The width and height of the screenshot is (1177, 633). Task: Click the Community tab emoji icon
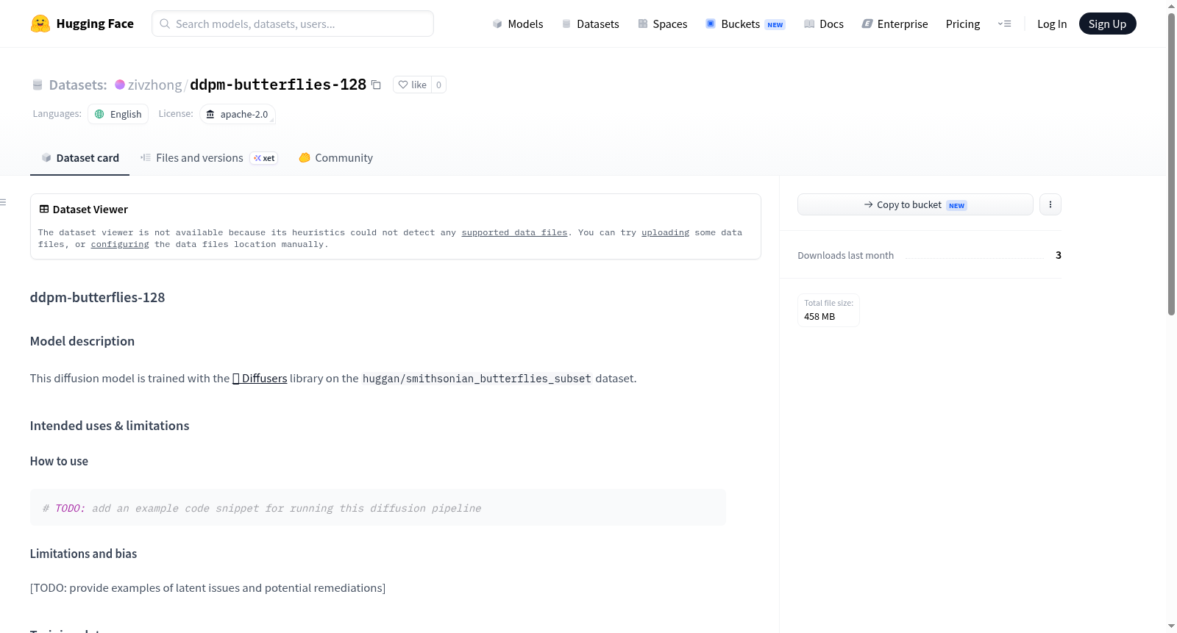305,157
